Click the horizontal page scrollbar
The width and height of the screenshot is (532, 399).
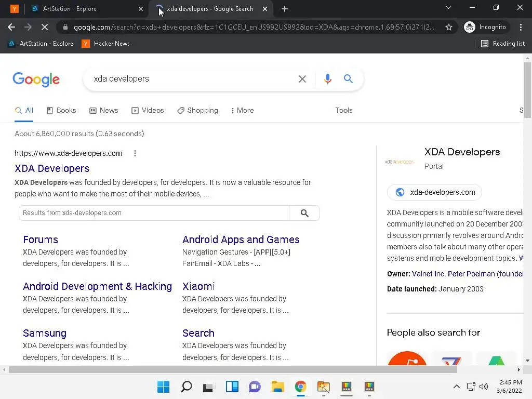(233, 369)
